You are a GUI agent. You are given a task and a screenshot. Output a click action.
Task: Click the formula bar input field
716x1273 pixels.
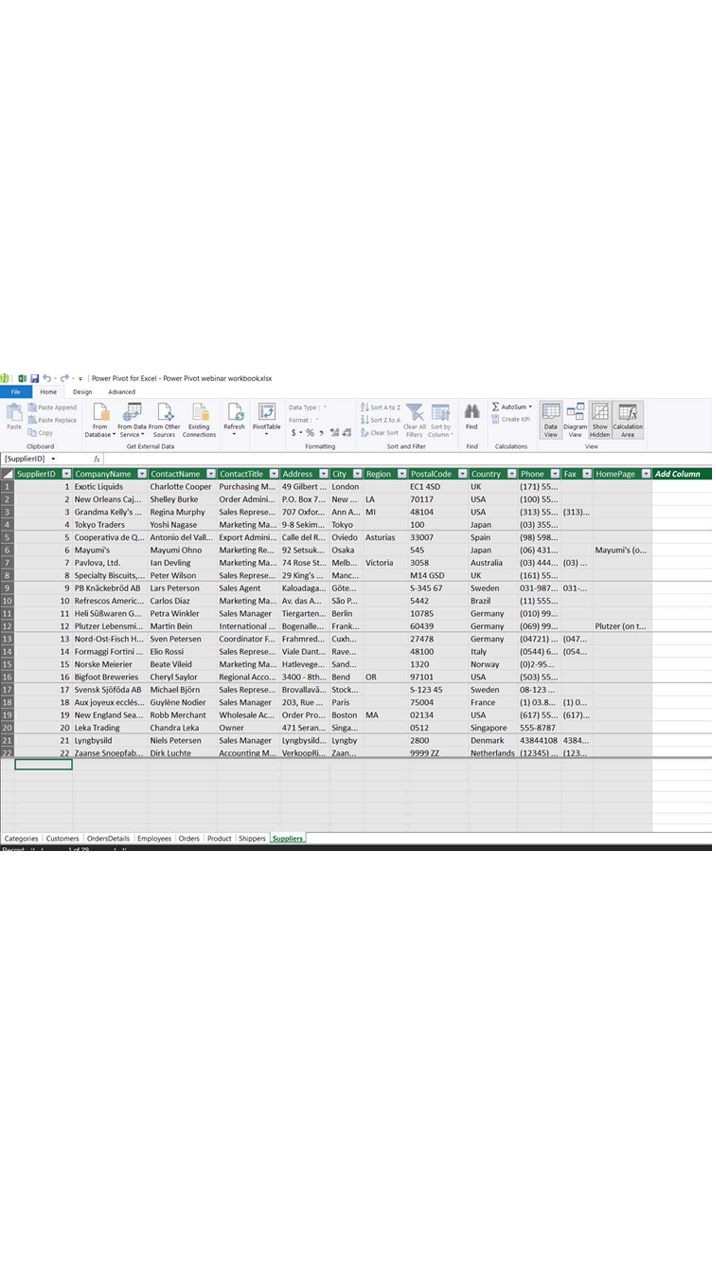tap(395, 459)
